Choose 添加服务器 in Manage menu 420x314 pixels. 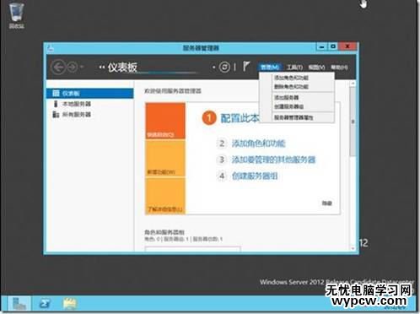tap(286, 98)
